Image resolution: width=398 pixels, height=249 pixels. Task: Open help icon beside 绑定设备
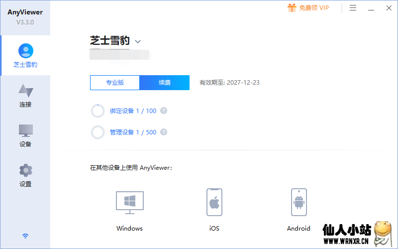tap(164, 111)
